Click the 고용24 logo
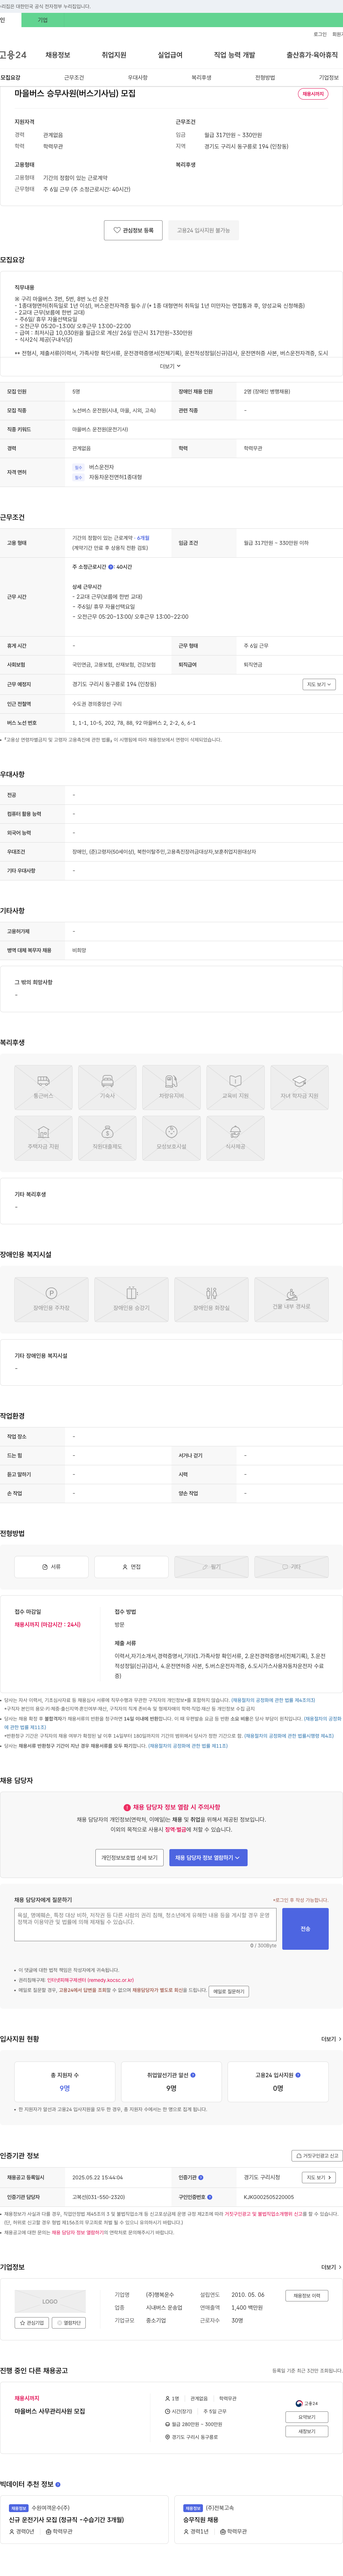Image resolution: width=343 pixels, height=2576 pixels. [x=13, y=55]
